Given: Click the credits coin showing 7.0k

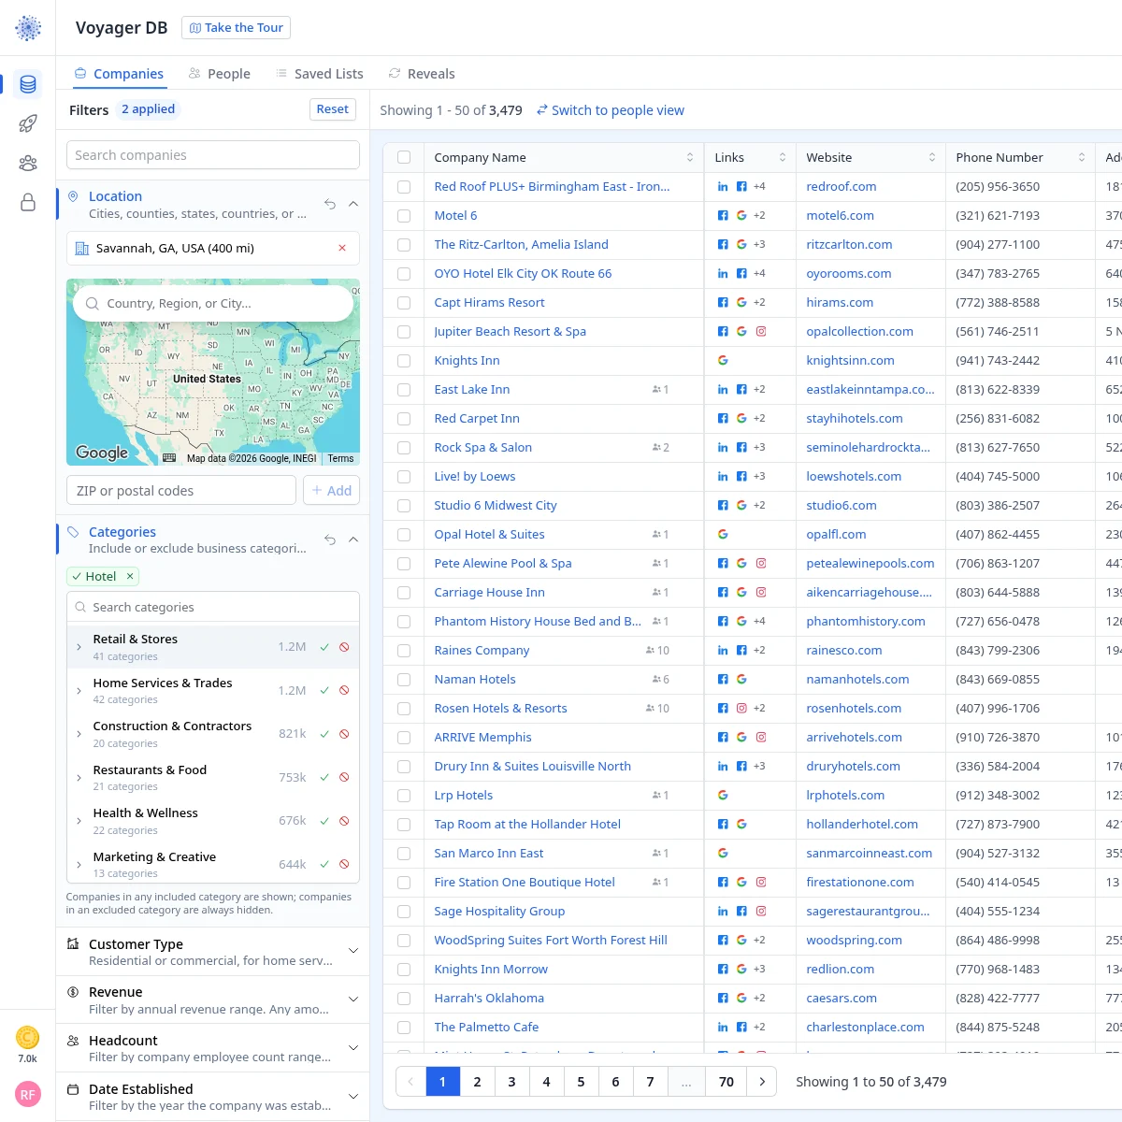Looking at the screenshot, I should tap(28, 1037).
